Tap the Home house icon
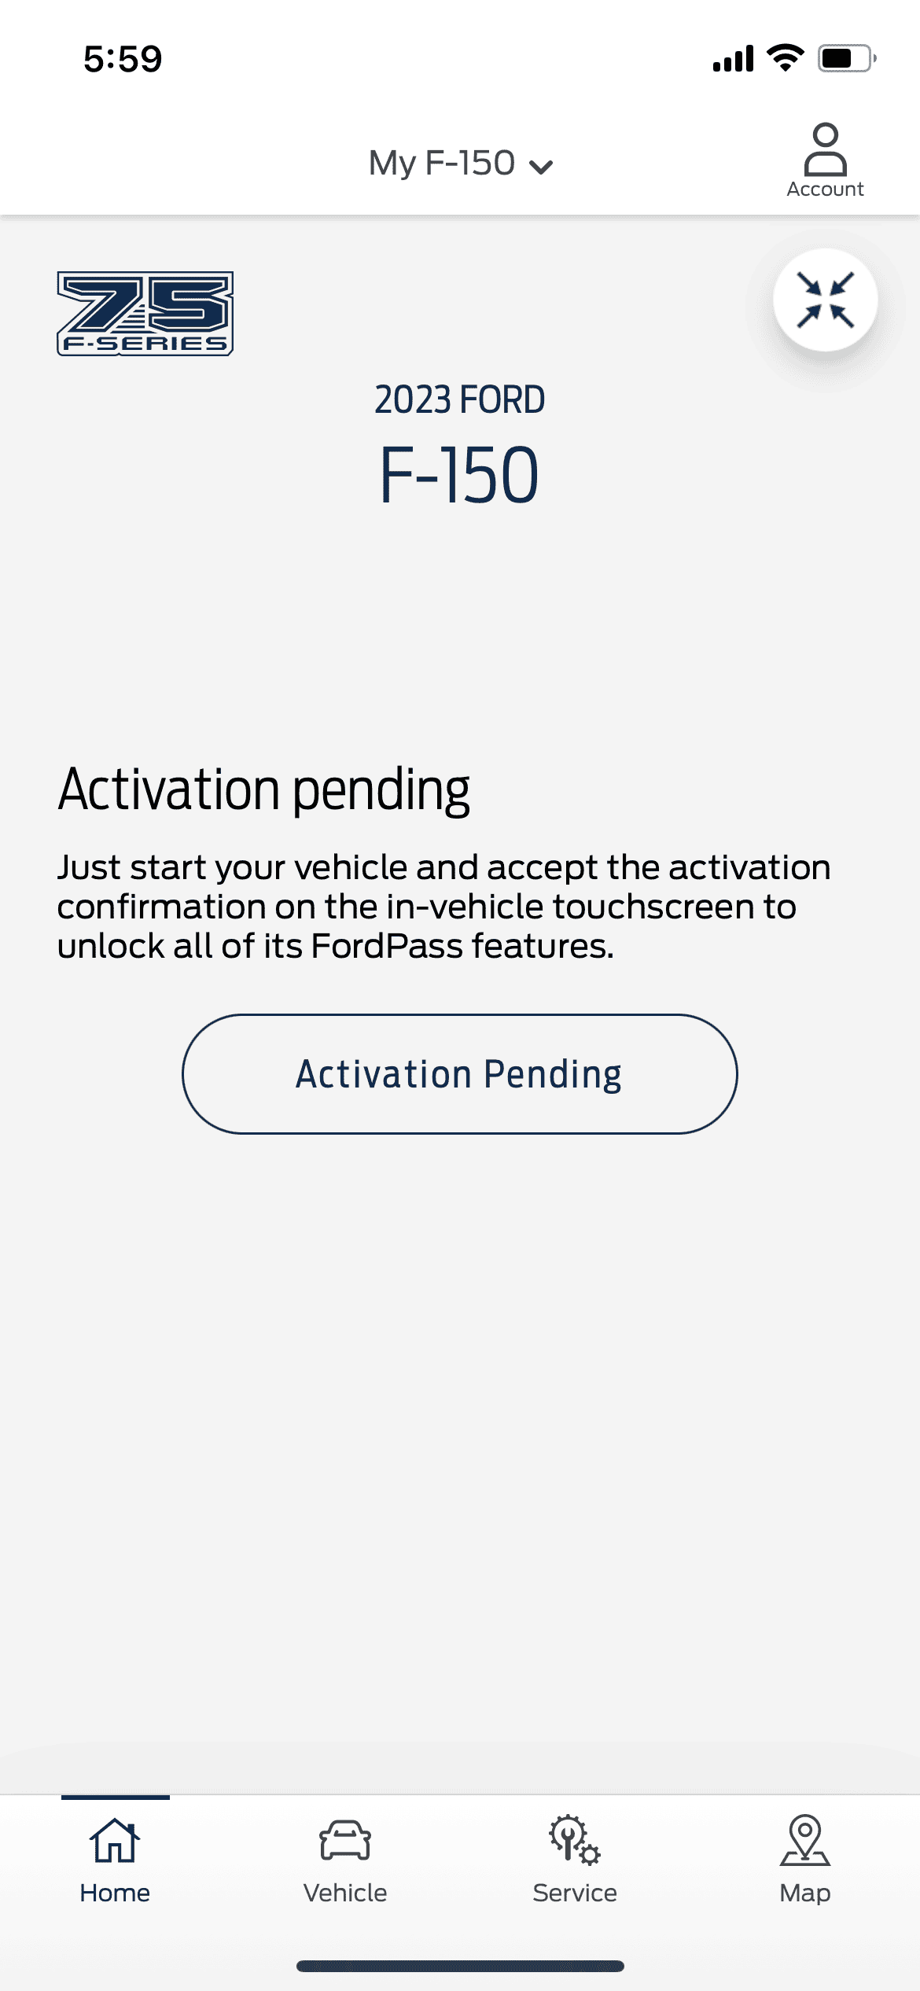 pos(115,1841)
